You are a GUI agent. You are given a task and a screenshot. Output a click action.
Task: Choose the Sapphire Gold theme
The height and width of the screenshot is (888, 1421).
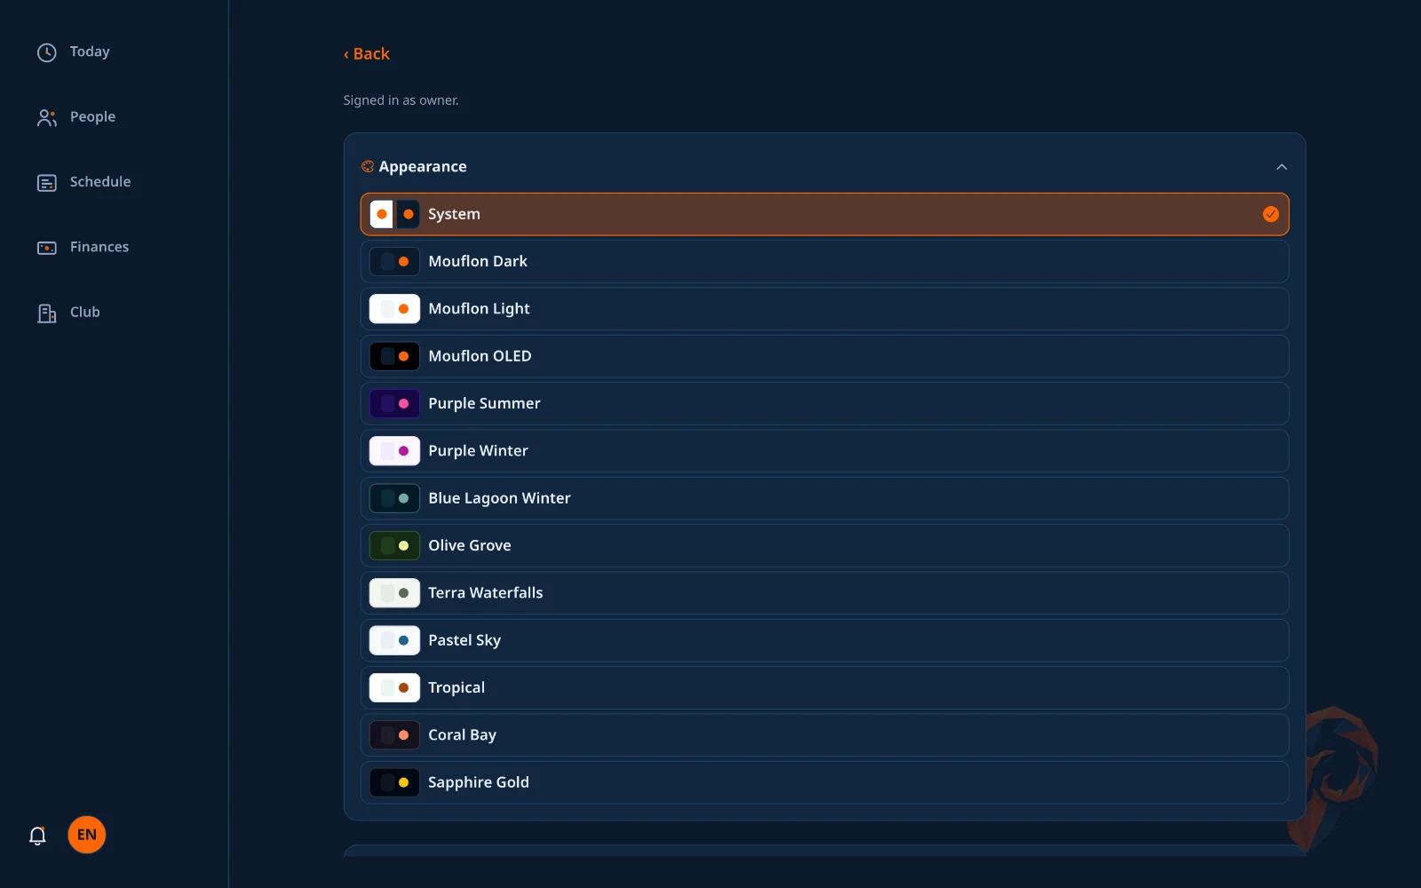tap(824, 782)
